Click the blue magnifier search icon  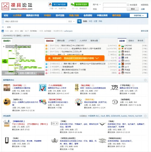point(79,21)
